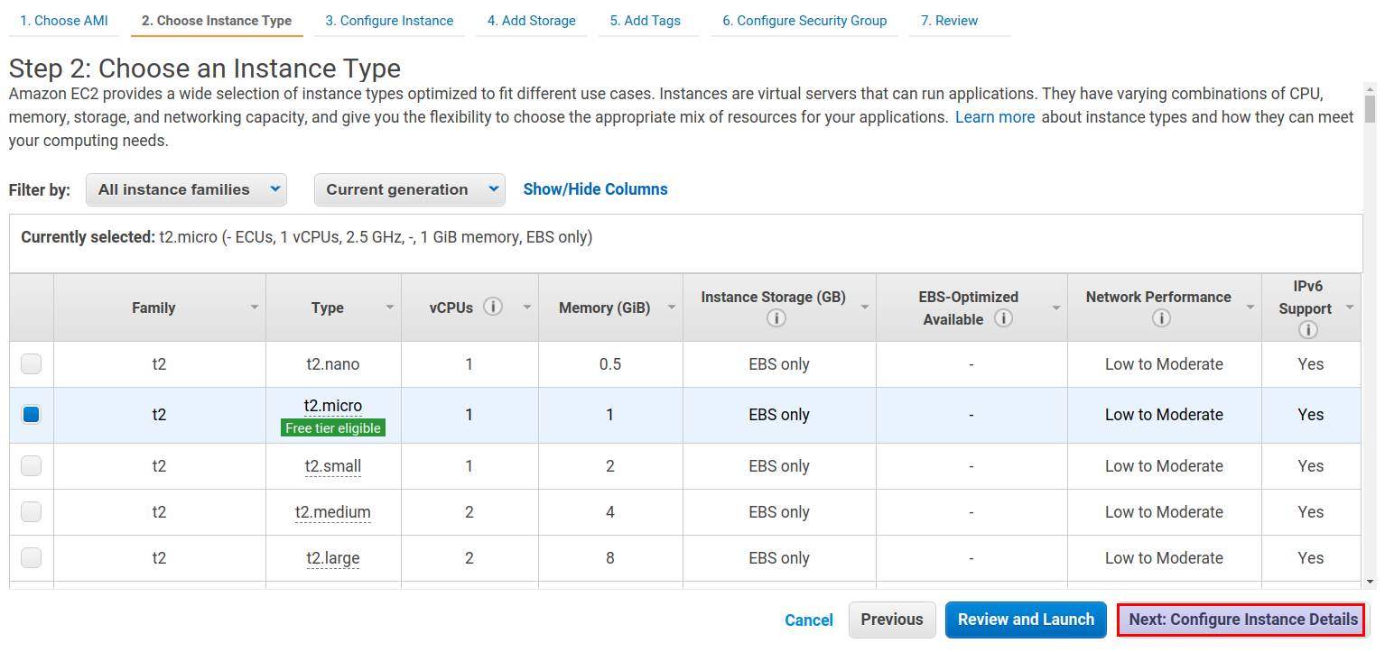Viewport: 1385px width, 652px height.
Task: Click t2.large type cell
Action: [333, 558]
